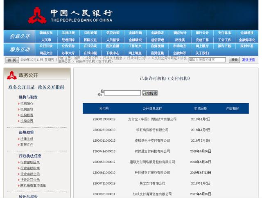This screenshot has height=198, width=262.
Task: Select 金融市场 in the navigation
Action: 136,33
